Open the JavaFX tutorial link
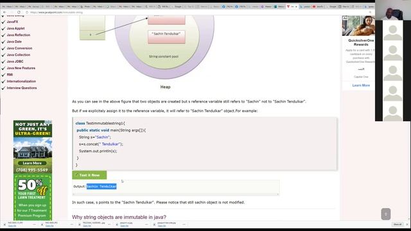 [x=13, y=22]
